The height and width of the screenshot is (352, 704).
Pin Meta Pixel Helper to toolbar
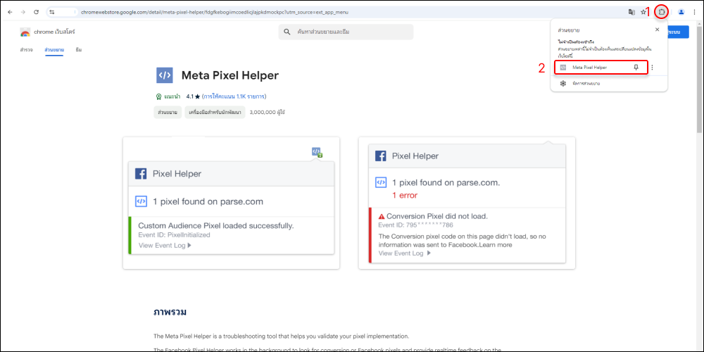click(x=636, y=68)
